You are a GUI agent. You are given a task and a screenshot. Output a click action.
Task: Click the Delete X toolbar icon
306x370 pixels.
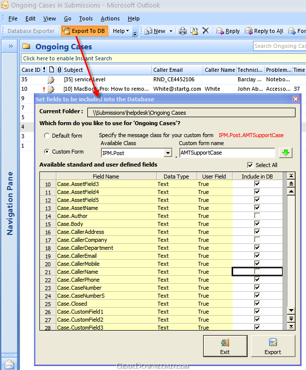click(x=206, y=31)
